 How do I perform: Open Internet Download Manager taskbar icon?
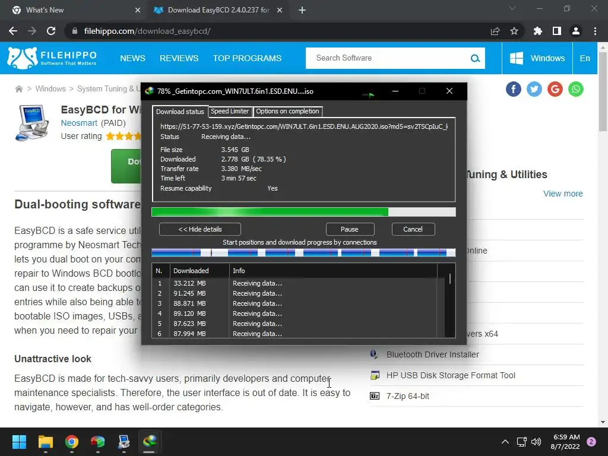pyautogui.click(x=150, y=442)
